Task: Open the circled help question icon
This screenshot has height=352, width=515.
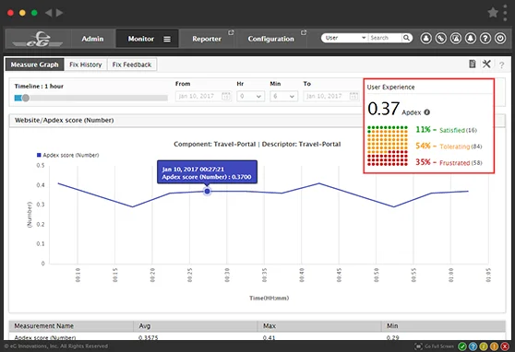Action: [x=485, y=39]
